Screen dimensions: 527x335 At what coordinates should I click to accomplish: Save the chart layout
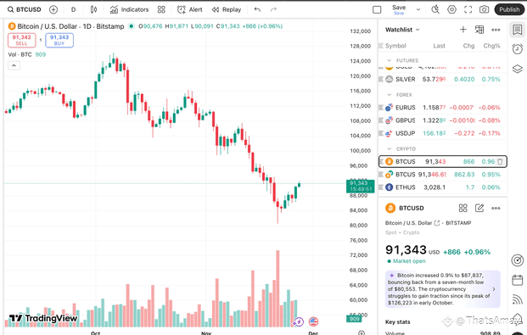click(399, 9)
